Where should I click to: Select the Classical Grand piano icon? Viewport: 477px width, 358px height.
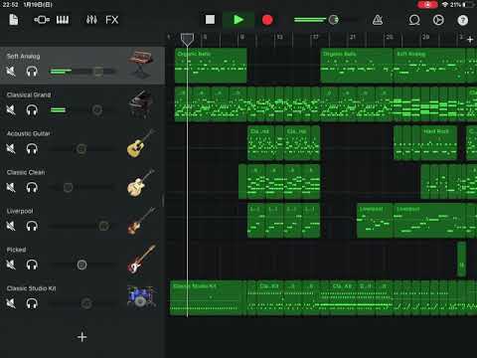(x=141, y=103)
